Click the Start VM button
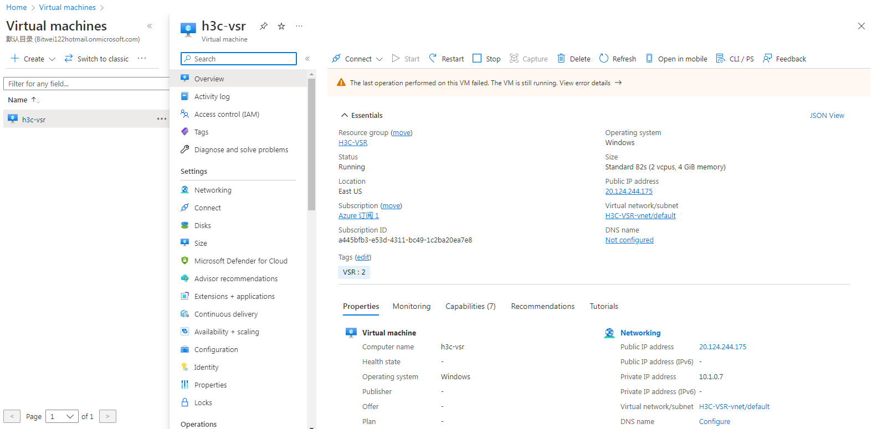The width and height of the screenshot is (872, 429). (x=406, y=59)
